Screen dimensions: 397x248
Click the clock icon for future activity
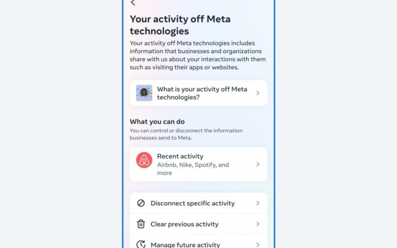tap(141, 244)
